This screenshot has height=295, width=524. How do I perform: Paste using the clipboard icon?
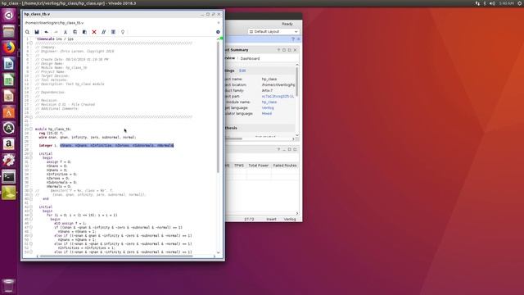[84, 32]
